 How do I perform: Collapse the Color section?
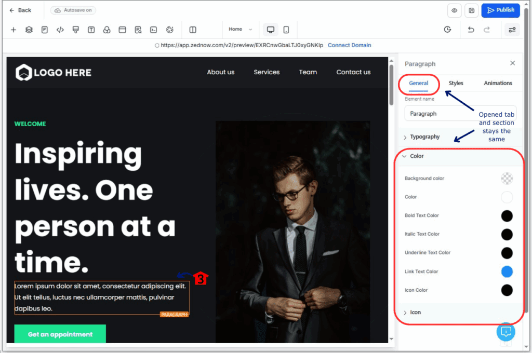(x=460, y=156)
